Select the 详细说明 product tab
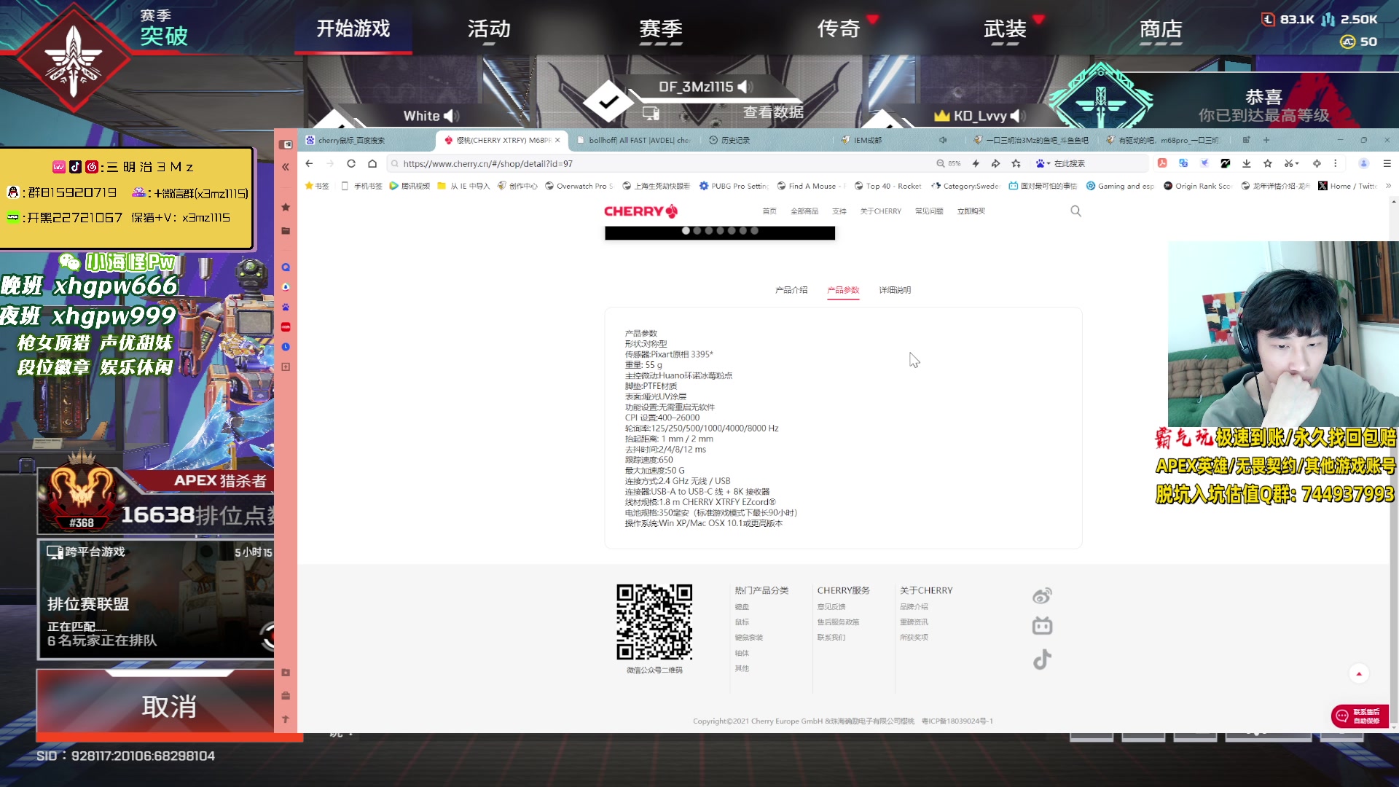The image size is (1399, 787). (x=895, y=290)
